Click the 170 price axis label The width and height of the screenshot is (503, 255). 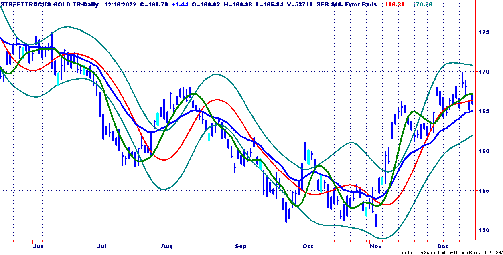(x=484, y=72)
